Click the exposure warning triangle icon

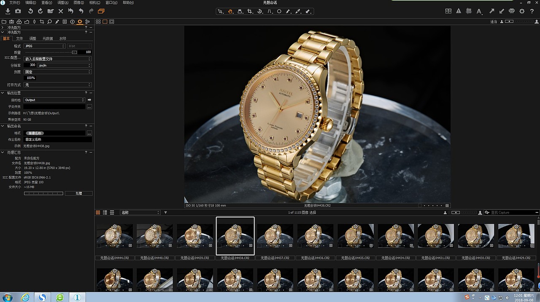459,11
